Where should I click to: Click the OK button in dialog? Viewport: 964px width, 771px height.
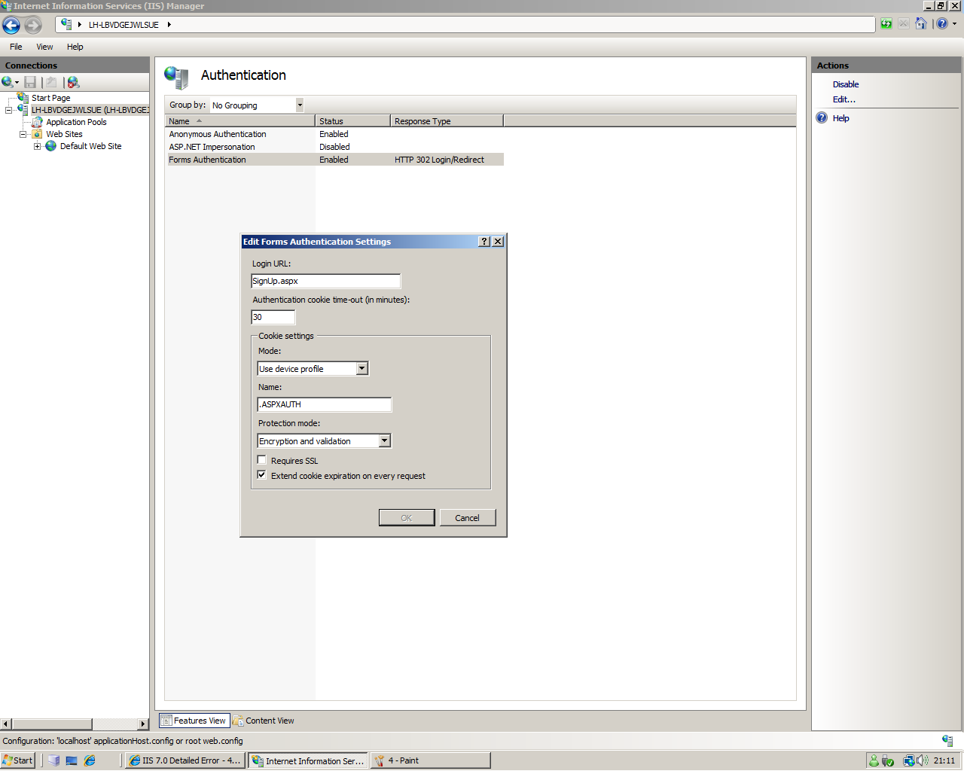(407, 518)
